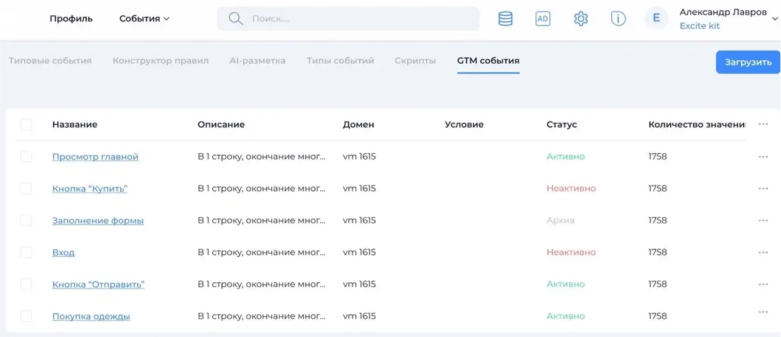
Task: Click Активно status in Просмотр главной row
Action: pyautogui.click(x=566, y=157)
